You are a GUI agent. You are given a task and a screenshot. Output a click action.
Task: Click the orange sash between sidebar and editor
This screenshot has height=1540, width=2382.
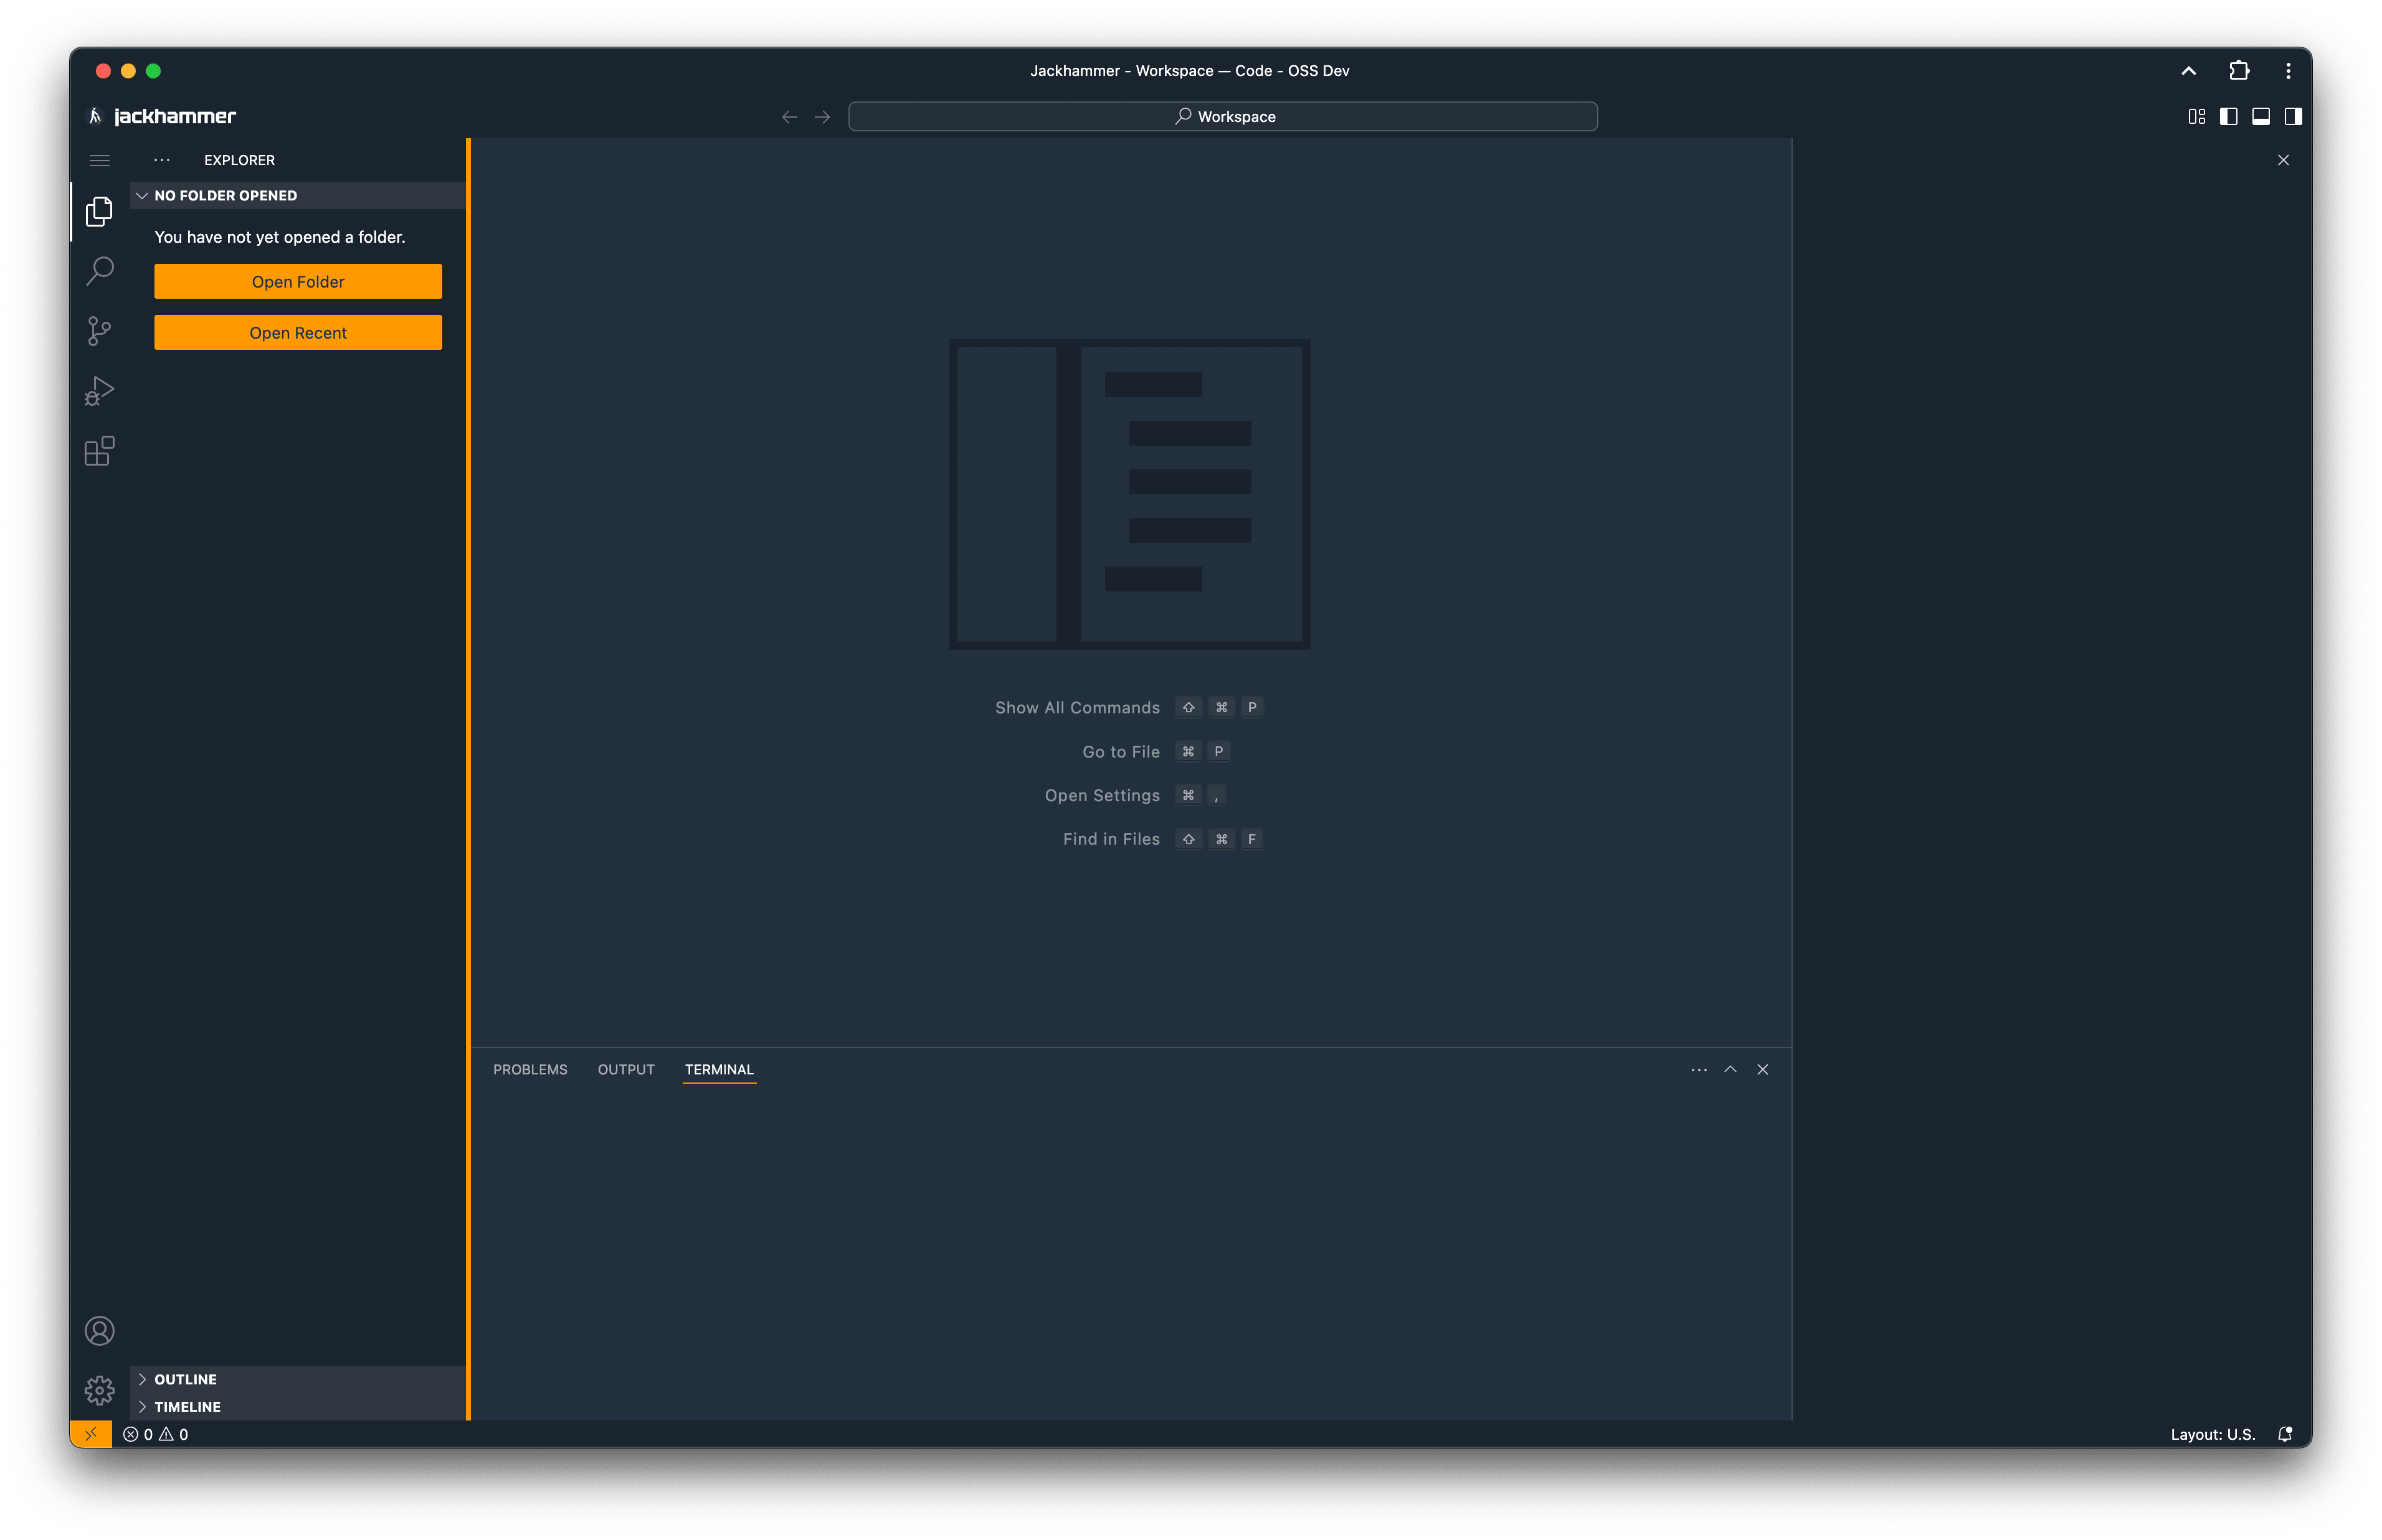[x=468, y=779]
